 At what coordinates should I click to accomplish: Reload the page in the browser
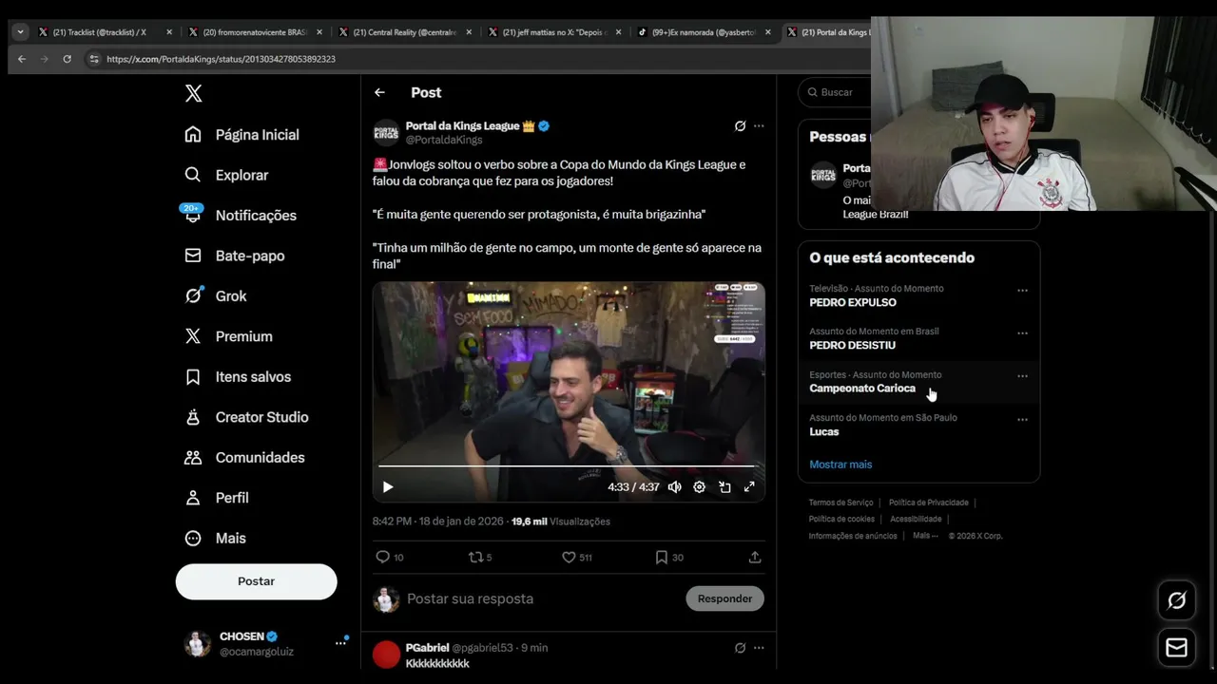point(67,59)
